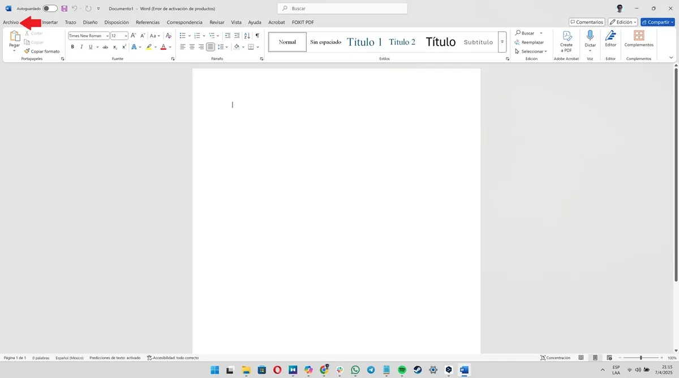Screen dimensions: 679x378
Task: Click the purple save disk icon
Action: tap(64, 8)
